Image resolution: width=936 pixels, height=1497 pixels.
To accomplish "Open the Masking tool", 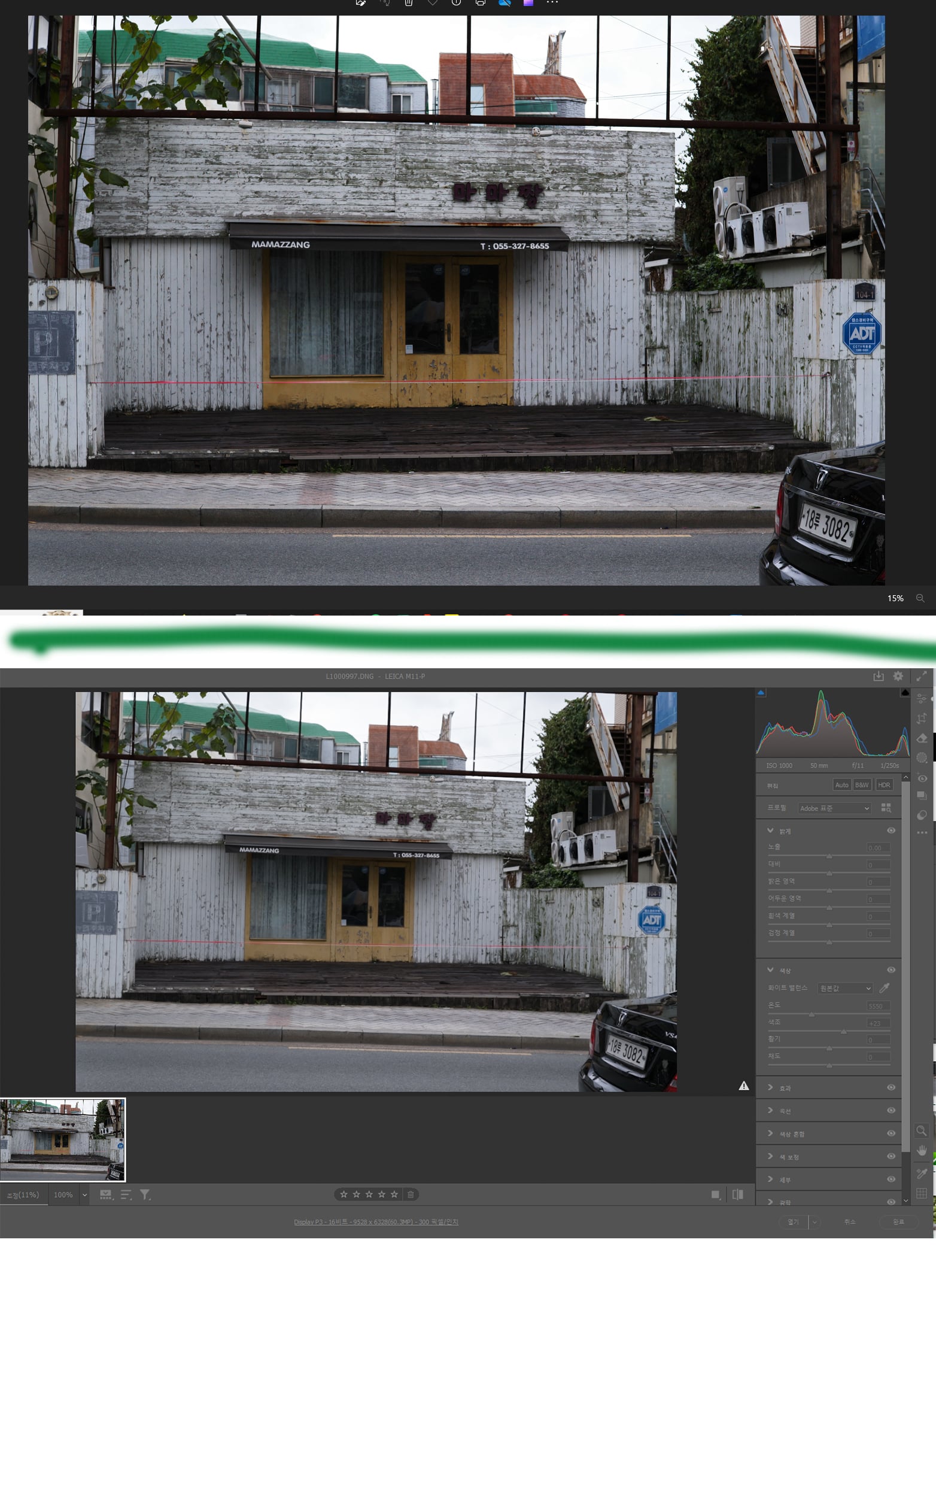I will pyautogui.click(x=922, y=757).
